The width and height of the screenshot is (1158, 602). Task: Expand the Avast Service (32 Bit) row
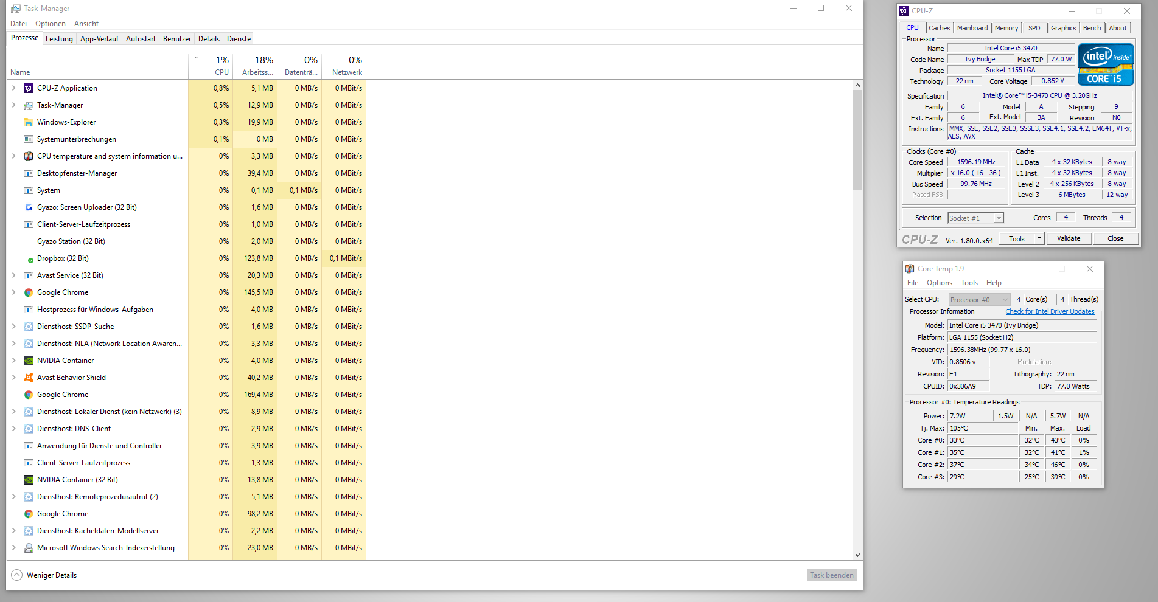14,275
